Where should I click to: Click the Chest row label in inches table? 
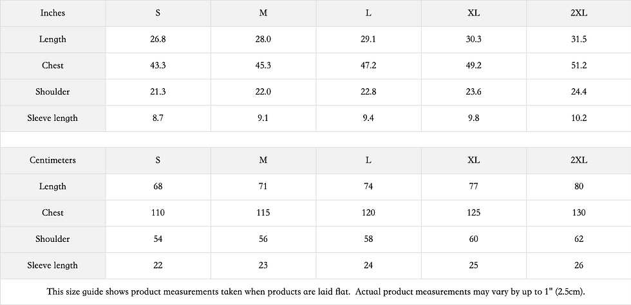point(53,66)
